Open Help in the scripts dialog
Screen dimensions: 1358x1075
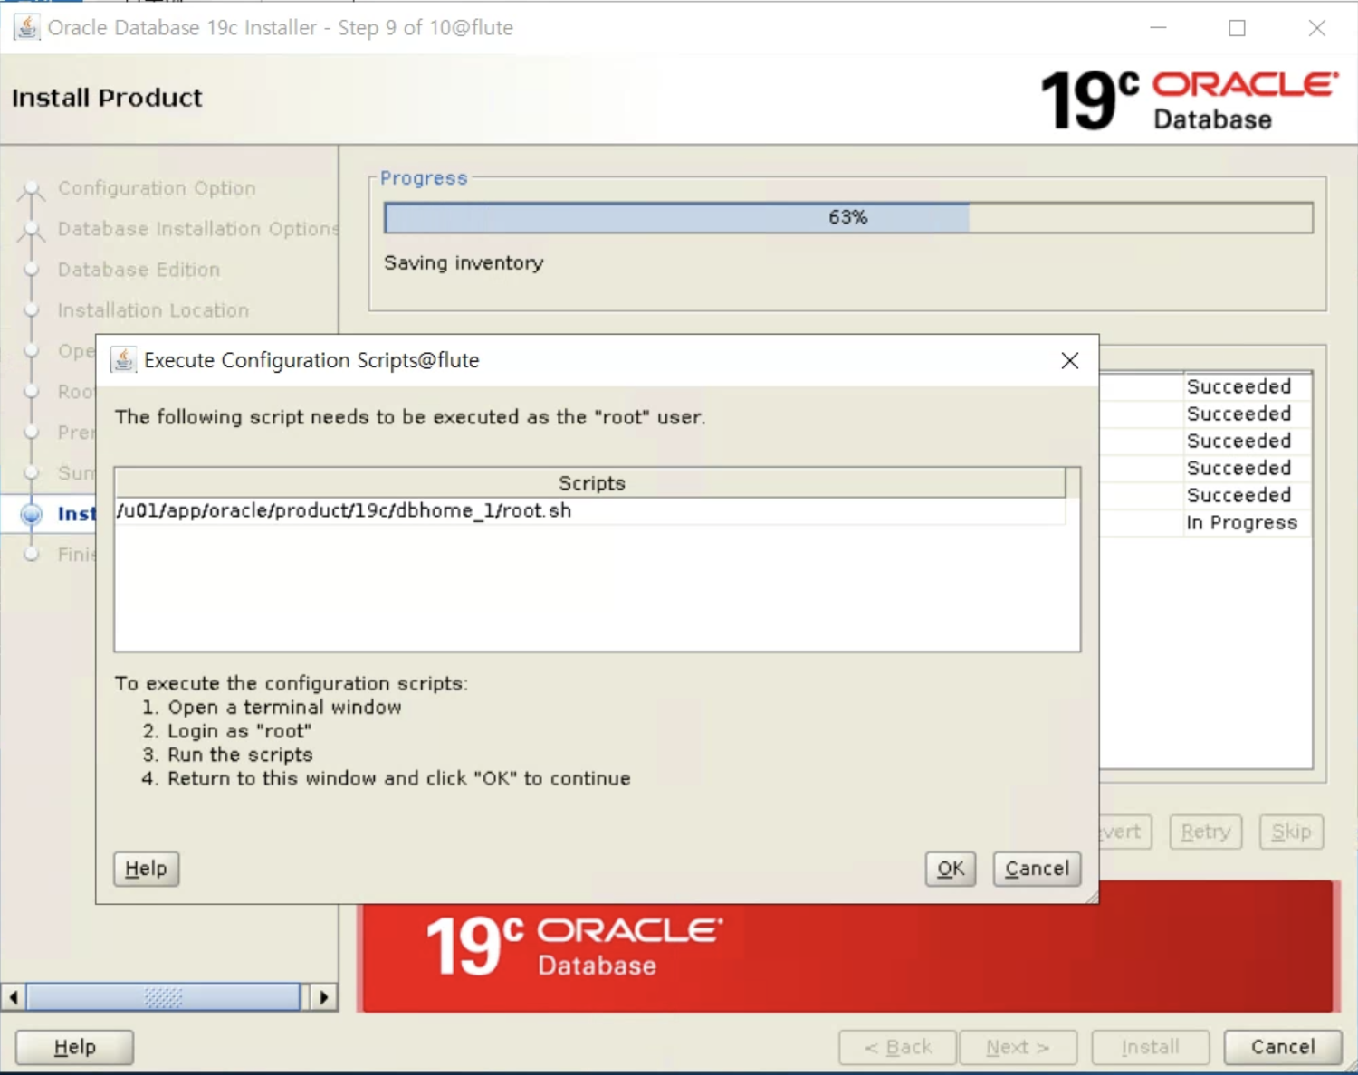point(146,869)
